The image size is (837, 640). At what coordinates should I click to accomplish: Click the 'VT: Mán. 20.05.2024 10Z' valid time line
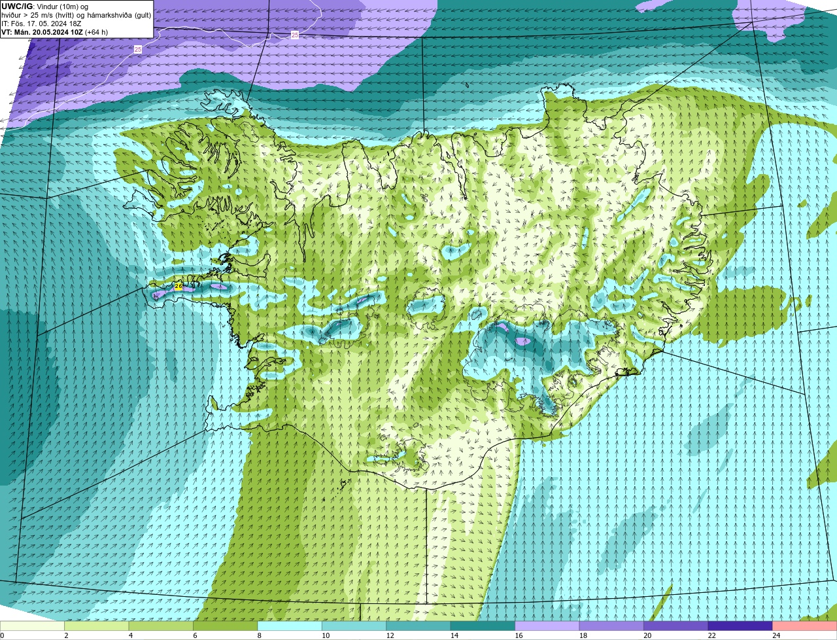point(55,32)
